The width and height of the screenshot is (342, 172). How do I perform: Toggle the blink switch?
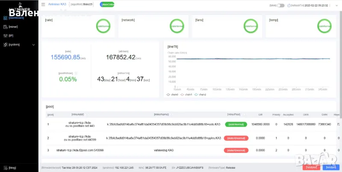[280, 6]
